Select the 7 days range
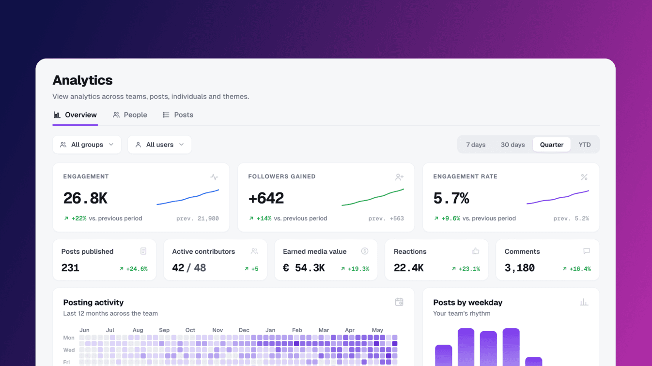The height and width of the screenshot is (366, 652). click(x=476, y=145)
